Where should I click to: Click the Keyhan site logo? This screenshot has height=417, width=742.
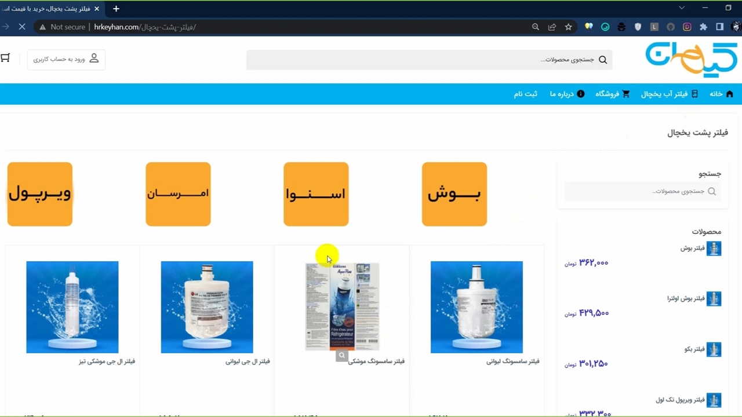(691, 59)
